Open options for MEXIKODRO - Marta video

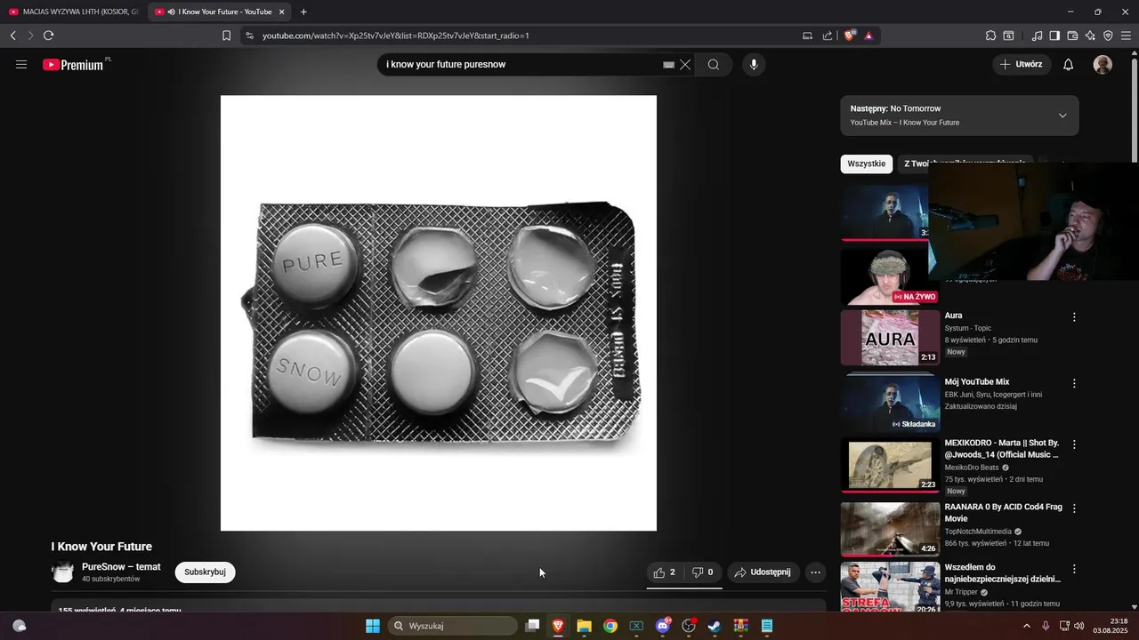[1074, 444]
